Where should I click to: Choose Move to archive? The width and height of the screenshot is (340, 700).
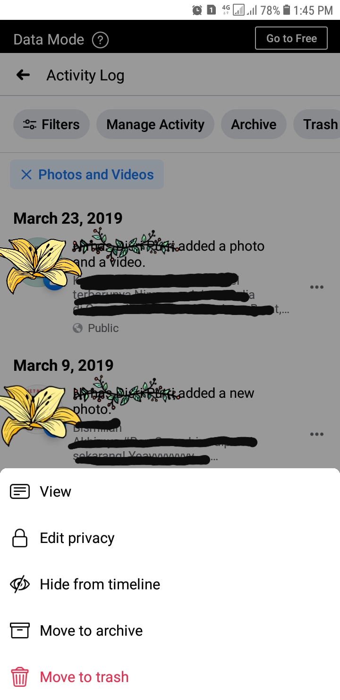170,631
